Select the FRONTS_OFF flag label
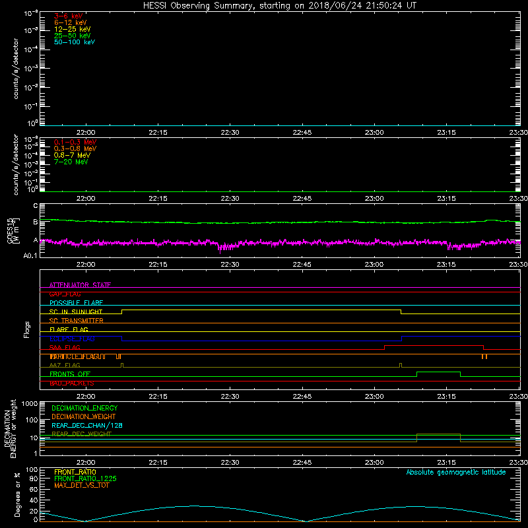 [x=70, y=374]
